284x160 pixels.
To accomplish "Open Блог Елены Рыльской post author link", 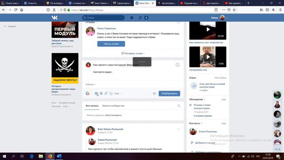I will 110,129.
